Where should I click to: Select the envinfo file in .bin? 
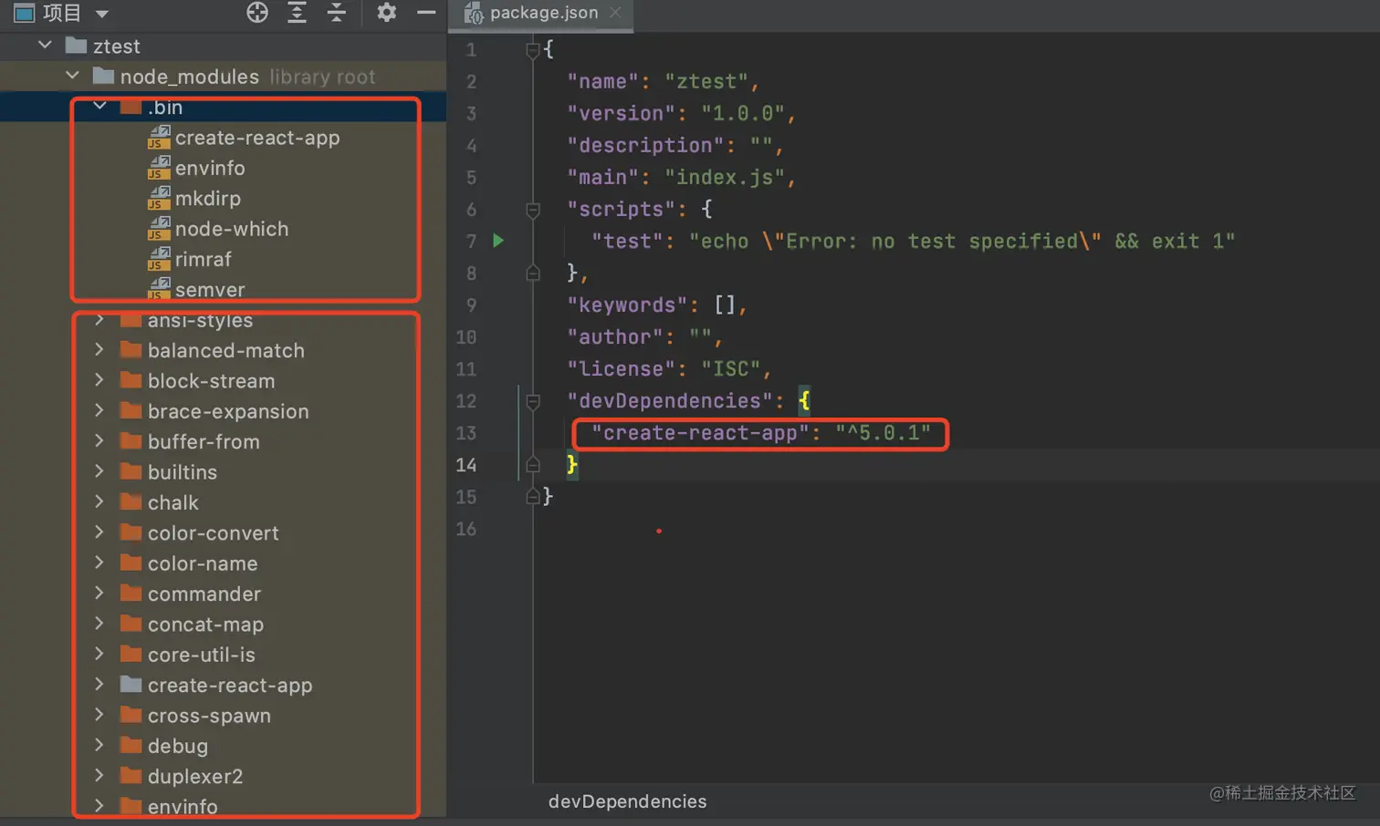click(210, 168)
